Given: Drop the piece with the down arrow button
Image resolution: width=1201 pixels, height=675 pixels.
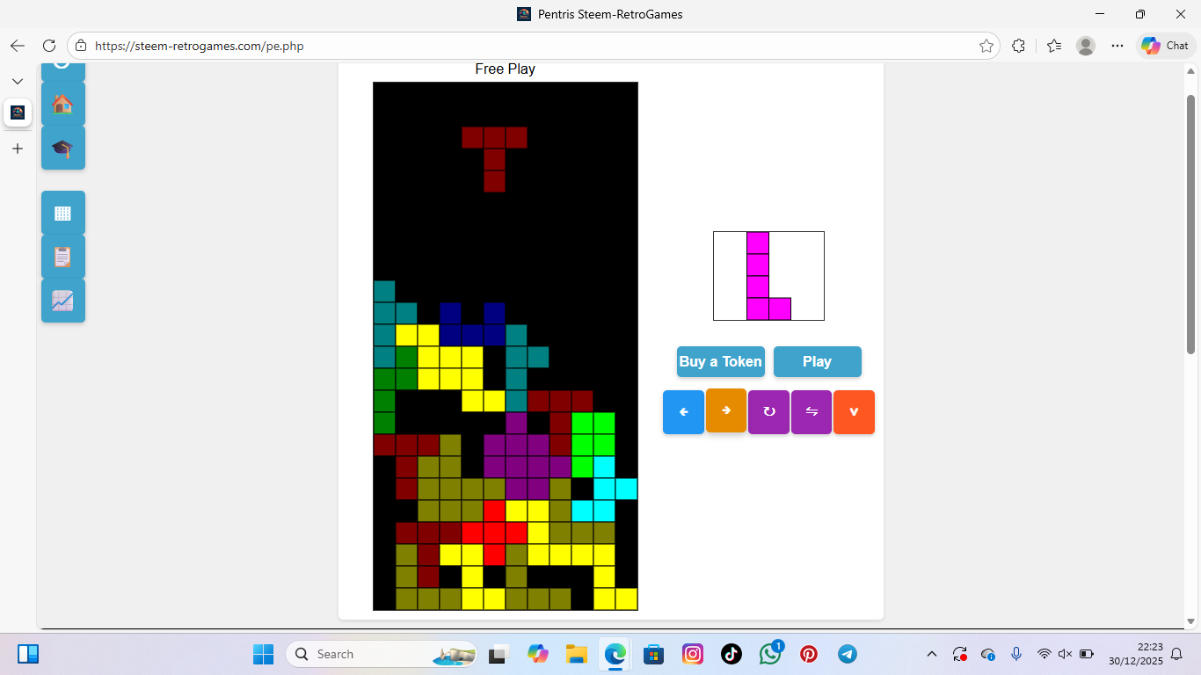Looking at the screenshot, I should (854, 412).
